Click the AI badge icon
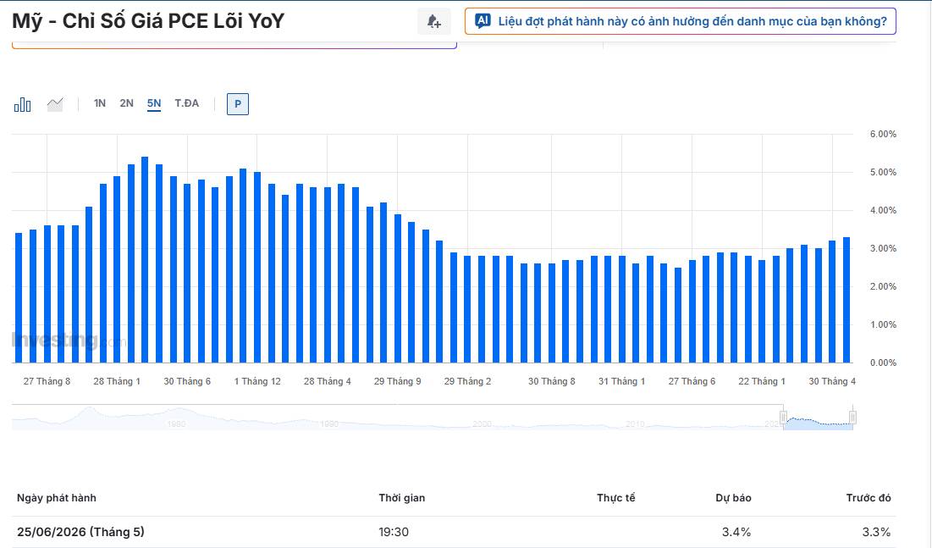 coord(483,21)
